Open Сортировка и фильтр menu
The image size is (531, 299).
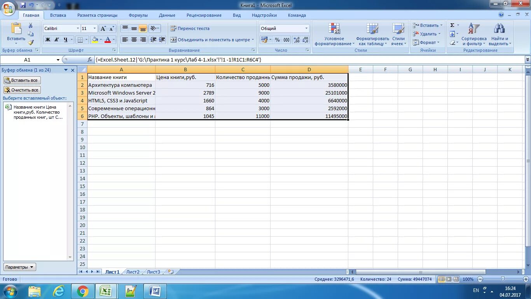pos(474,34)
